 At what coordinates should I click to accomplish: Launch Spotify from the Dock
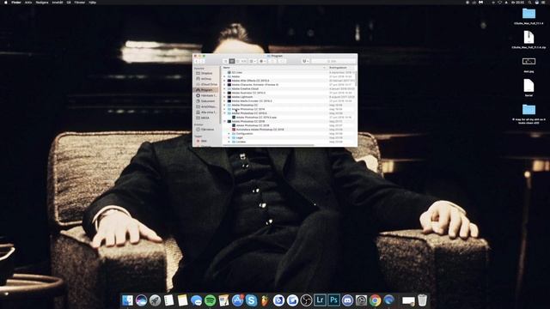click(210, 300)
